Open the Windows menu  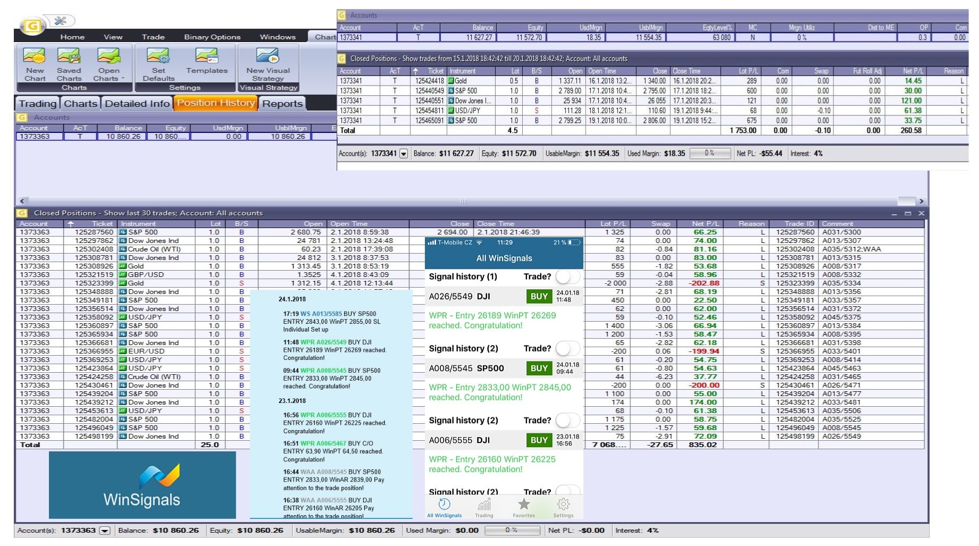pos(278,37)
